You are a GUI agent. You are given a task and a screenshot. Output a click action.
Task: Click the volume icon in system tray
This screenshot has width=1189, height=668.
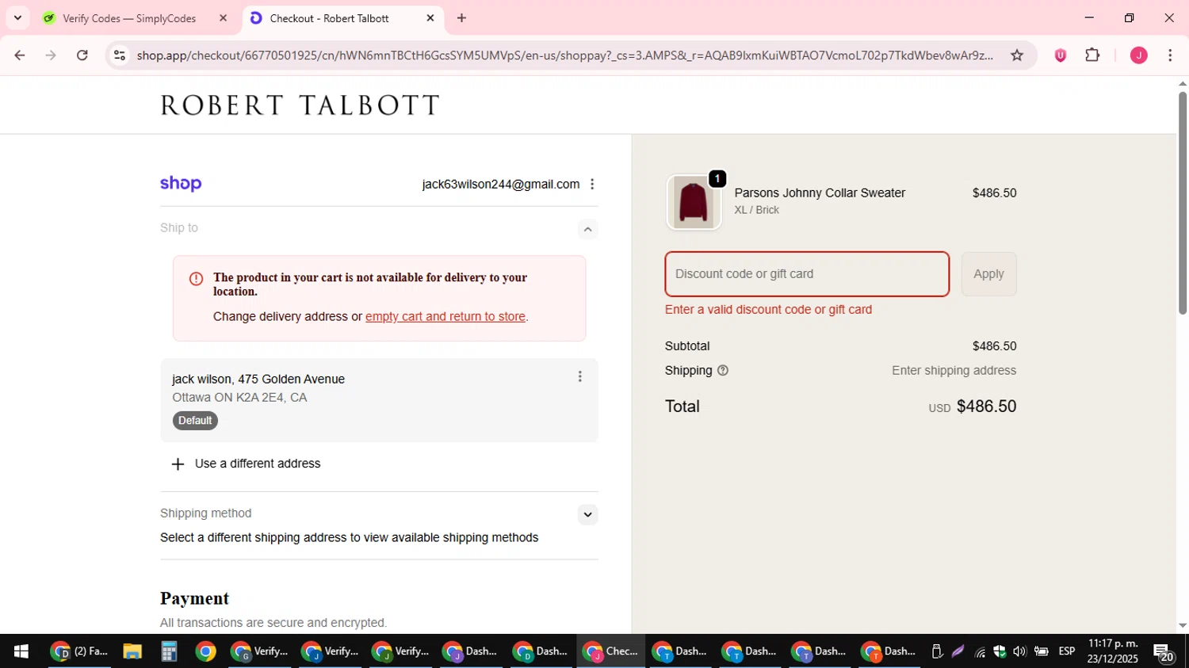coord(1019,651)
